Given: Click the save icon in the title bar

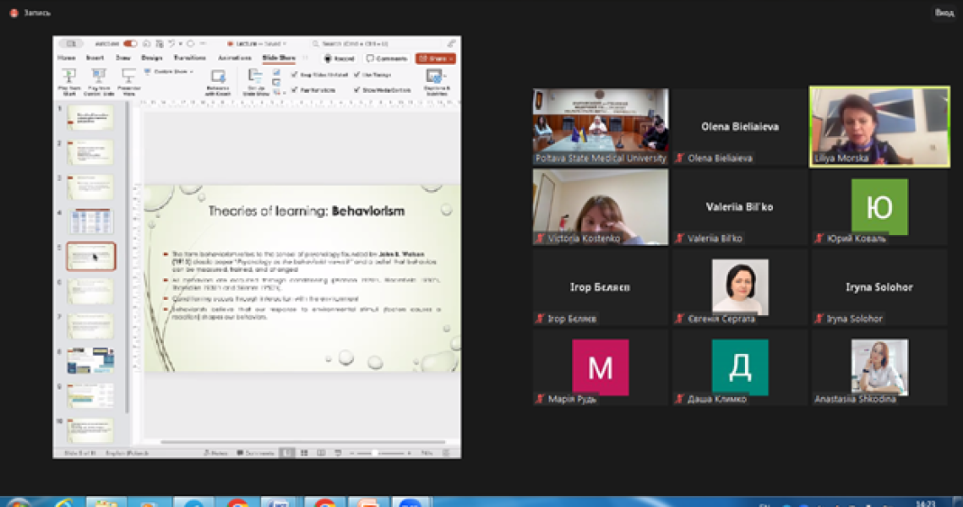Looking at the screenshot, I should pyautogui.click(x=159, y=44).
